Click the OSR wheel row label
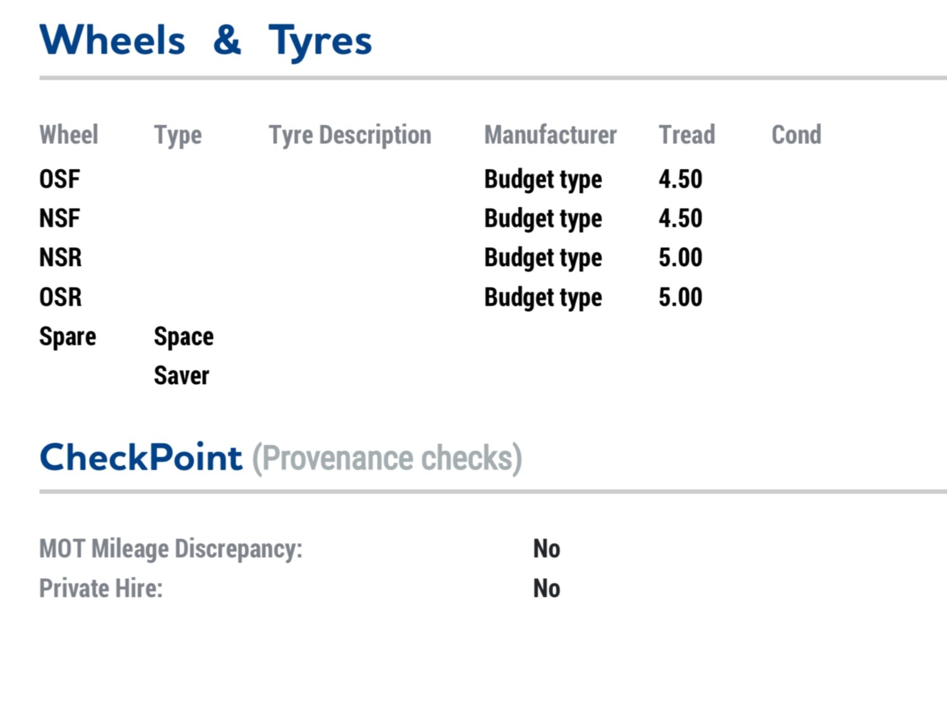Image resolution: width=947 pixels, height=710 pixels. pyautogui.click(x=61, y=297)
